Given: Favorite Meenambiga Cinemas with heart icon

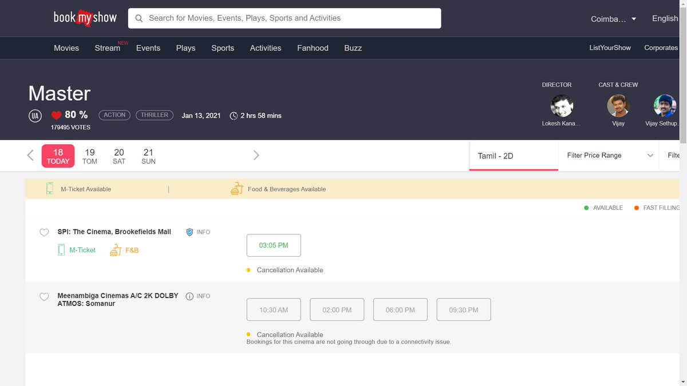Looking at the screenshot, I should tap(44, 297).
